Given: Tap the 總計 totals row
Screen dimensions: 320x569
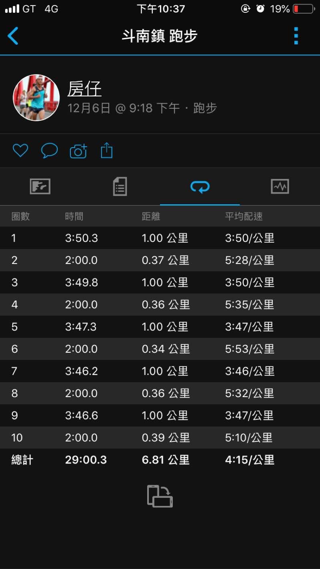Looking at the screenshot, I should point(160,460).
